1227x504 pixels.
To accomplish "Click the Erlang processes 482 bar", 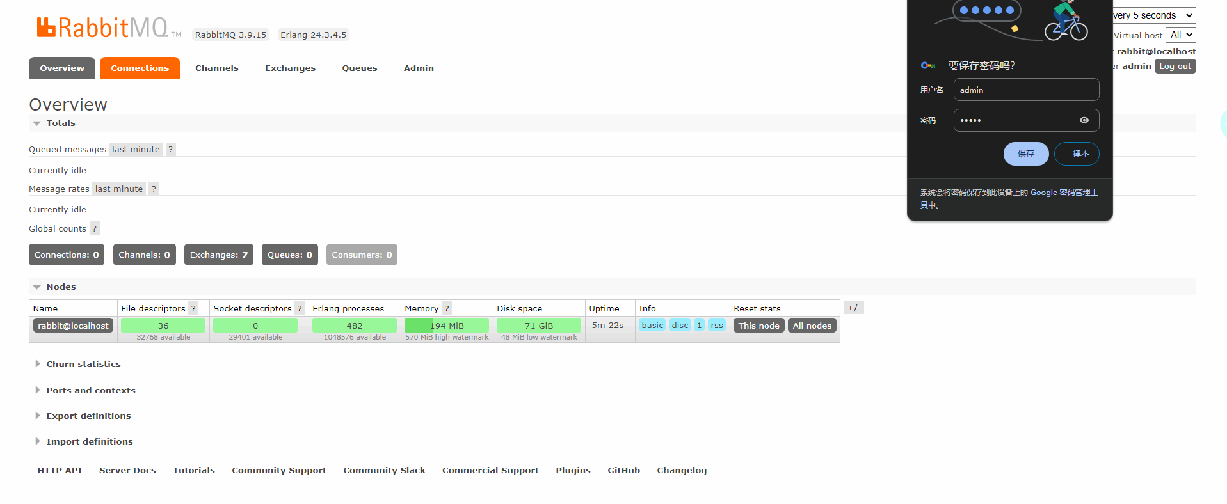I will [355, 326].
